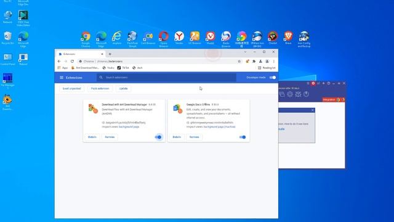This screenshot has height=222, width=394.
Task: Disable the Google Docs Offline extension
Action: point(243,137)
